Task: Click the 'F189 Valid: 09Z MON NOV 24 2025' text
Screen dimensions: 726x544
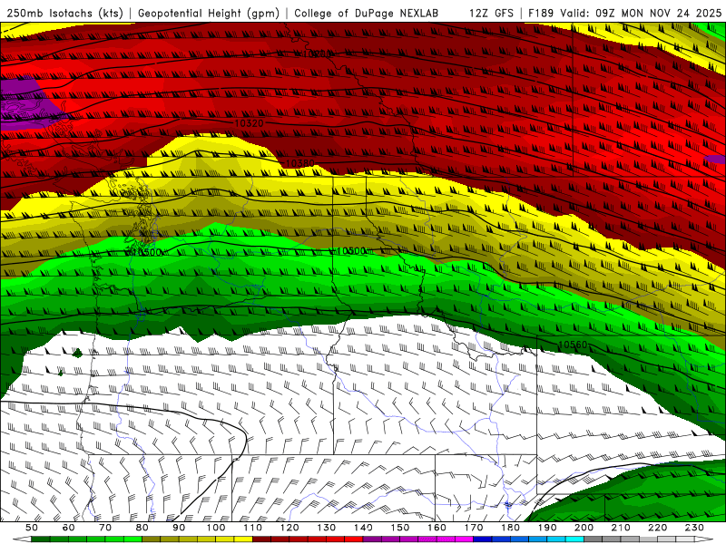Action: click(624, 13)
